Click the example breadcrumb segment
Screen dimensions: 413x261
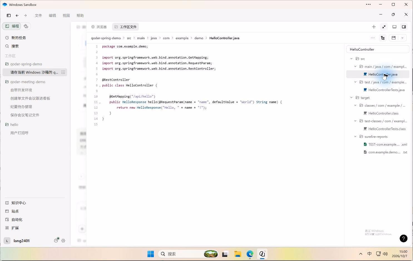tap(182, 38)
